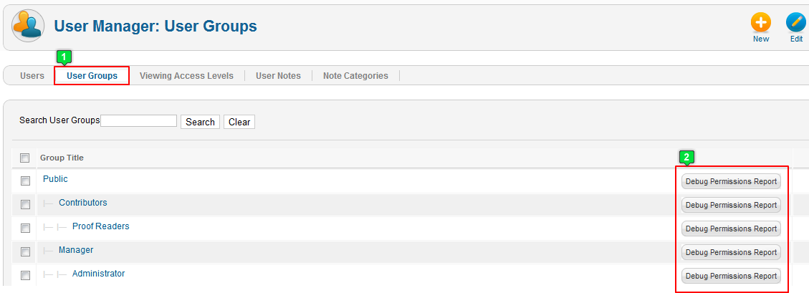Viewport: 809px width, 293px height.
Task: Toggle the Manager group checkbox
Action: pos(25,251)
